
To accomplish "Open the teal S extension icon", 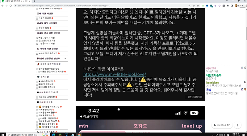I will (x=211, y=6).
